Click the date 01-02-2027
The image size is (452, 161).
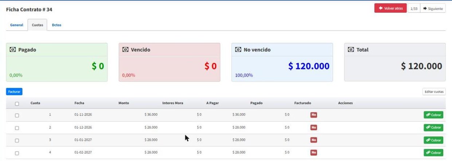point(83,152)
